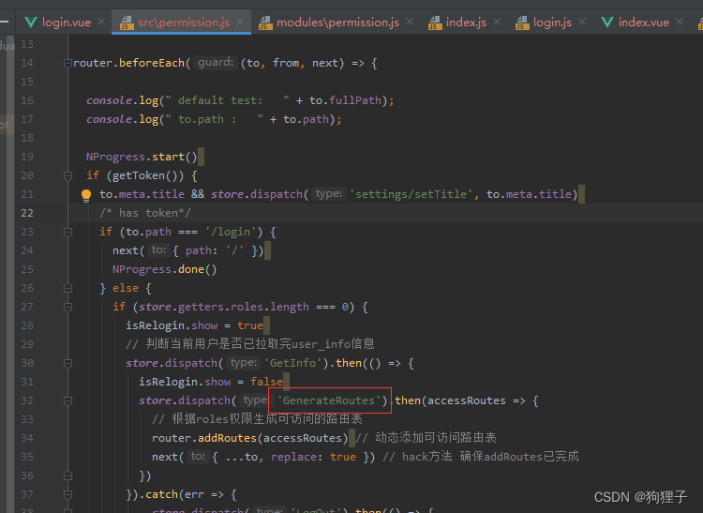The width and height of the screenshot is (703, 513).
Task: Open the modules\permission.js tab
Action: 337,23
